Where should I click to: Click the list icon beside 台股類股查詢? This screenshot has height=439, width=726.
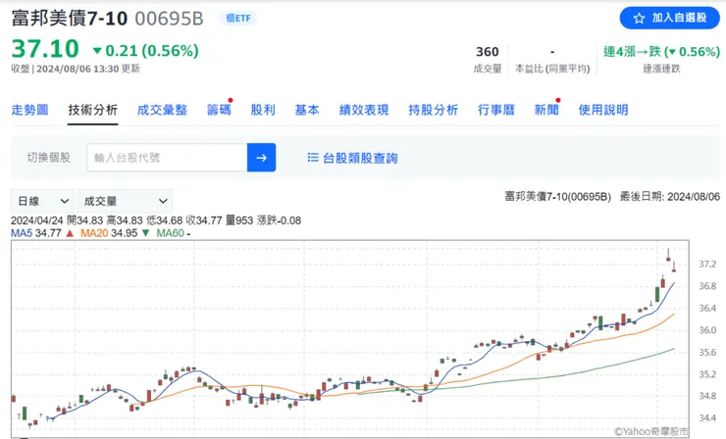click(313, 158)
